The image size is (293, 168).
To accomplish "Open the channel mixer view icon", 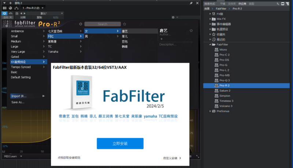I will 5,8.
